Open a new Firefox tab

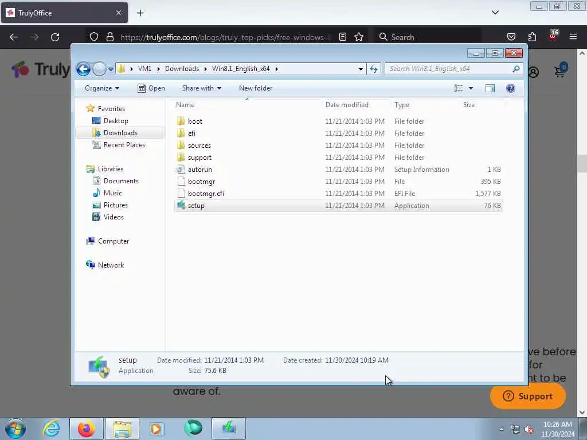click(140, 13)
